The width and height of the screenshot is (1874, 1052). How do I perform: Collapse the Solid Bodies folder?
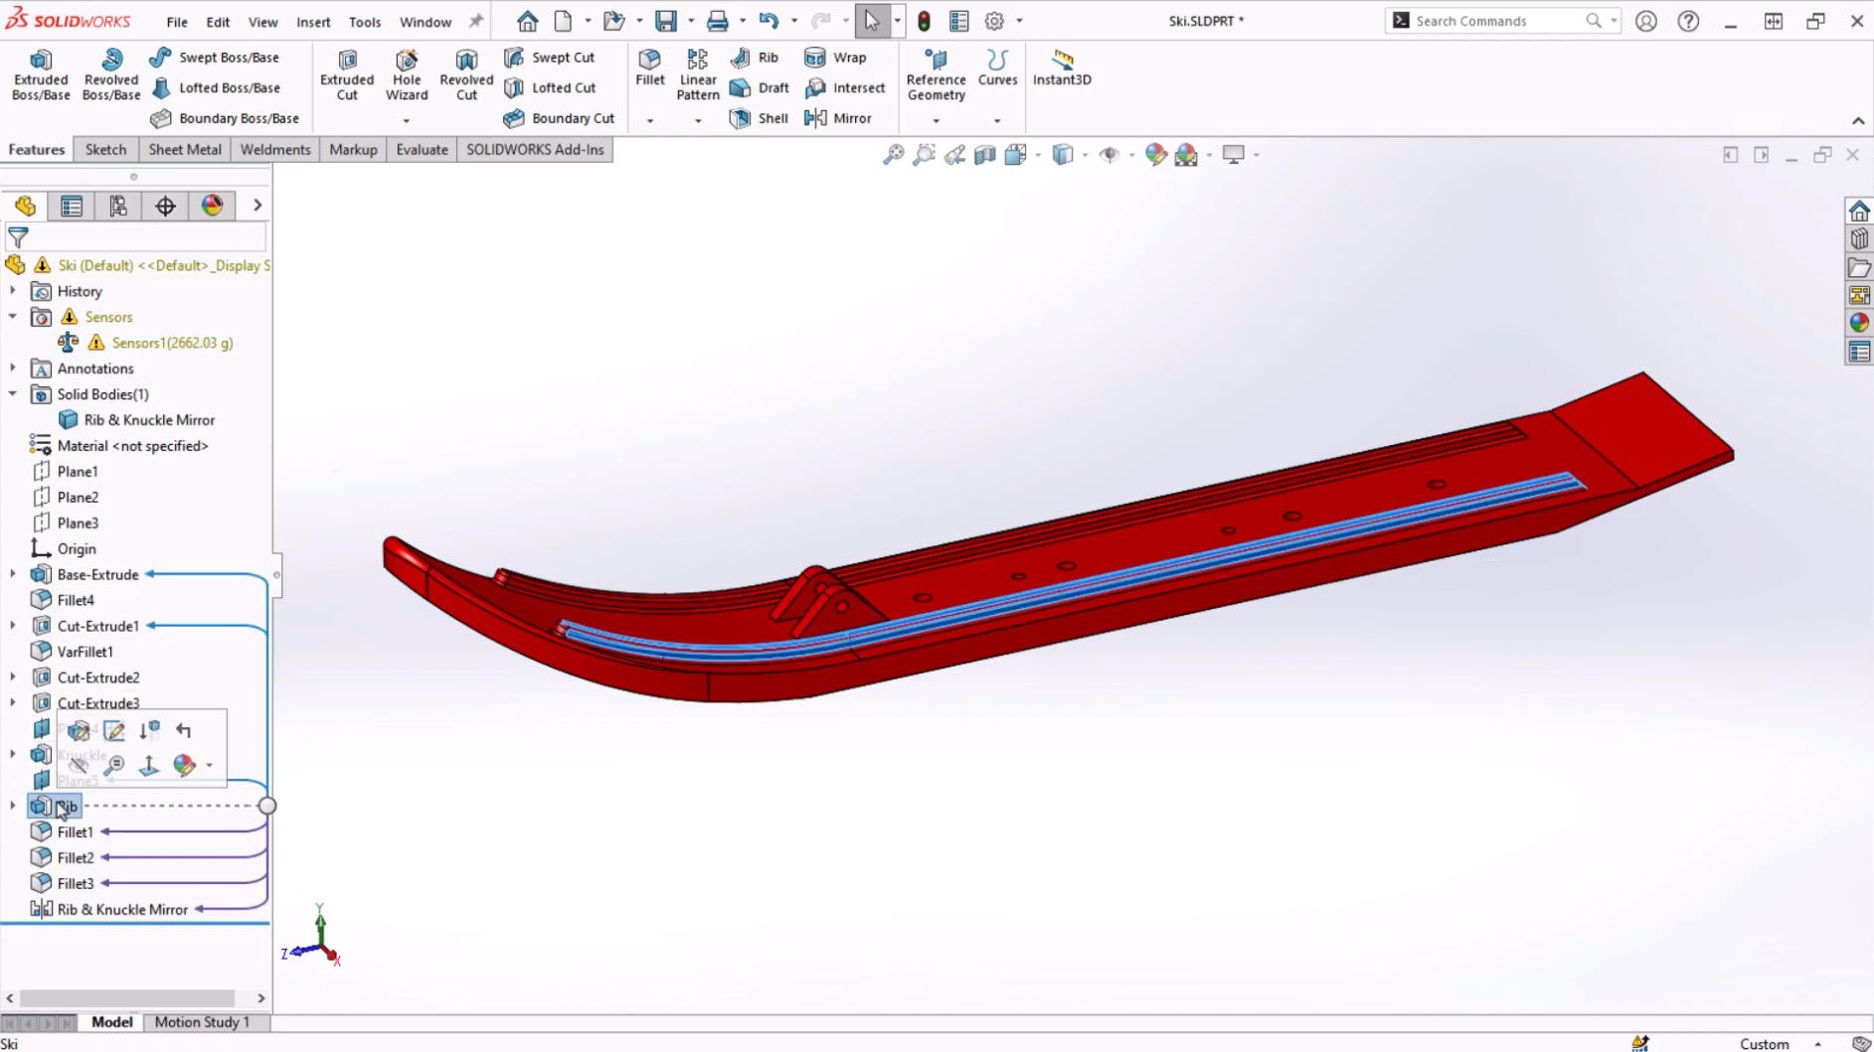[x=13, y=394]
